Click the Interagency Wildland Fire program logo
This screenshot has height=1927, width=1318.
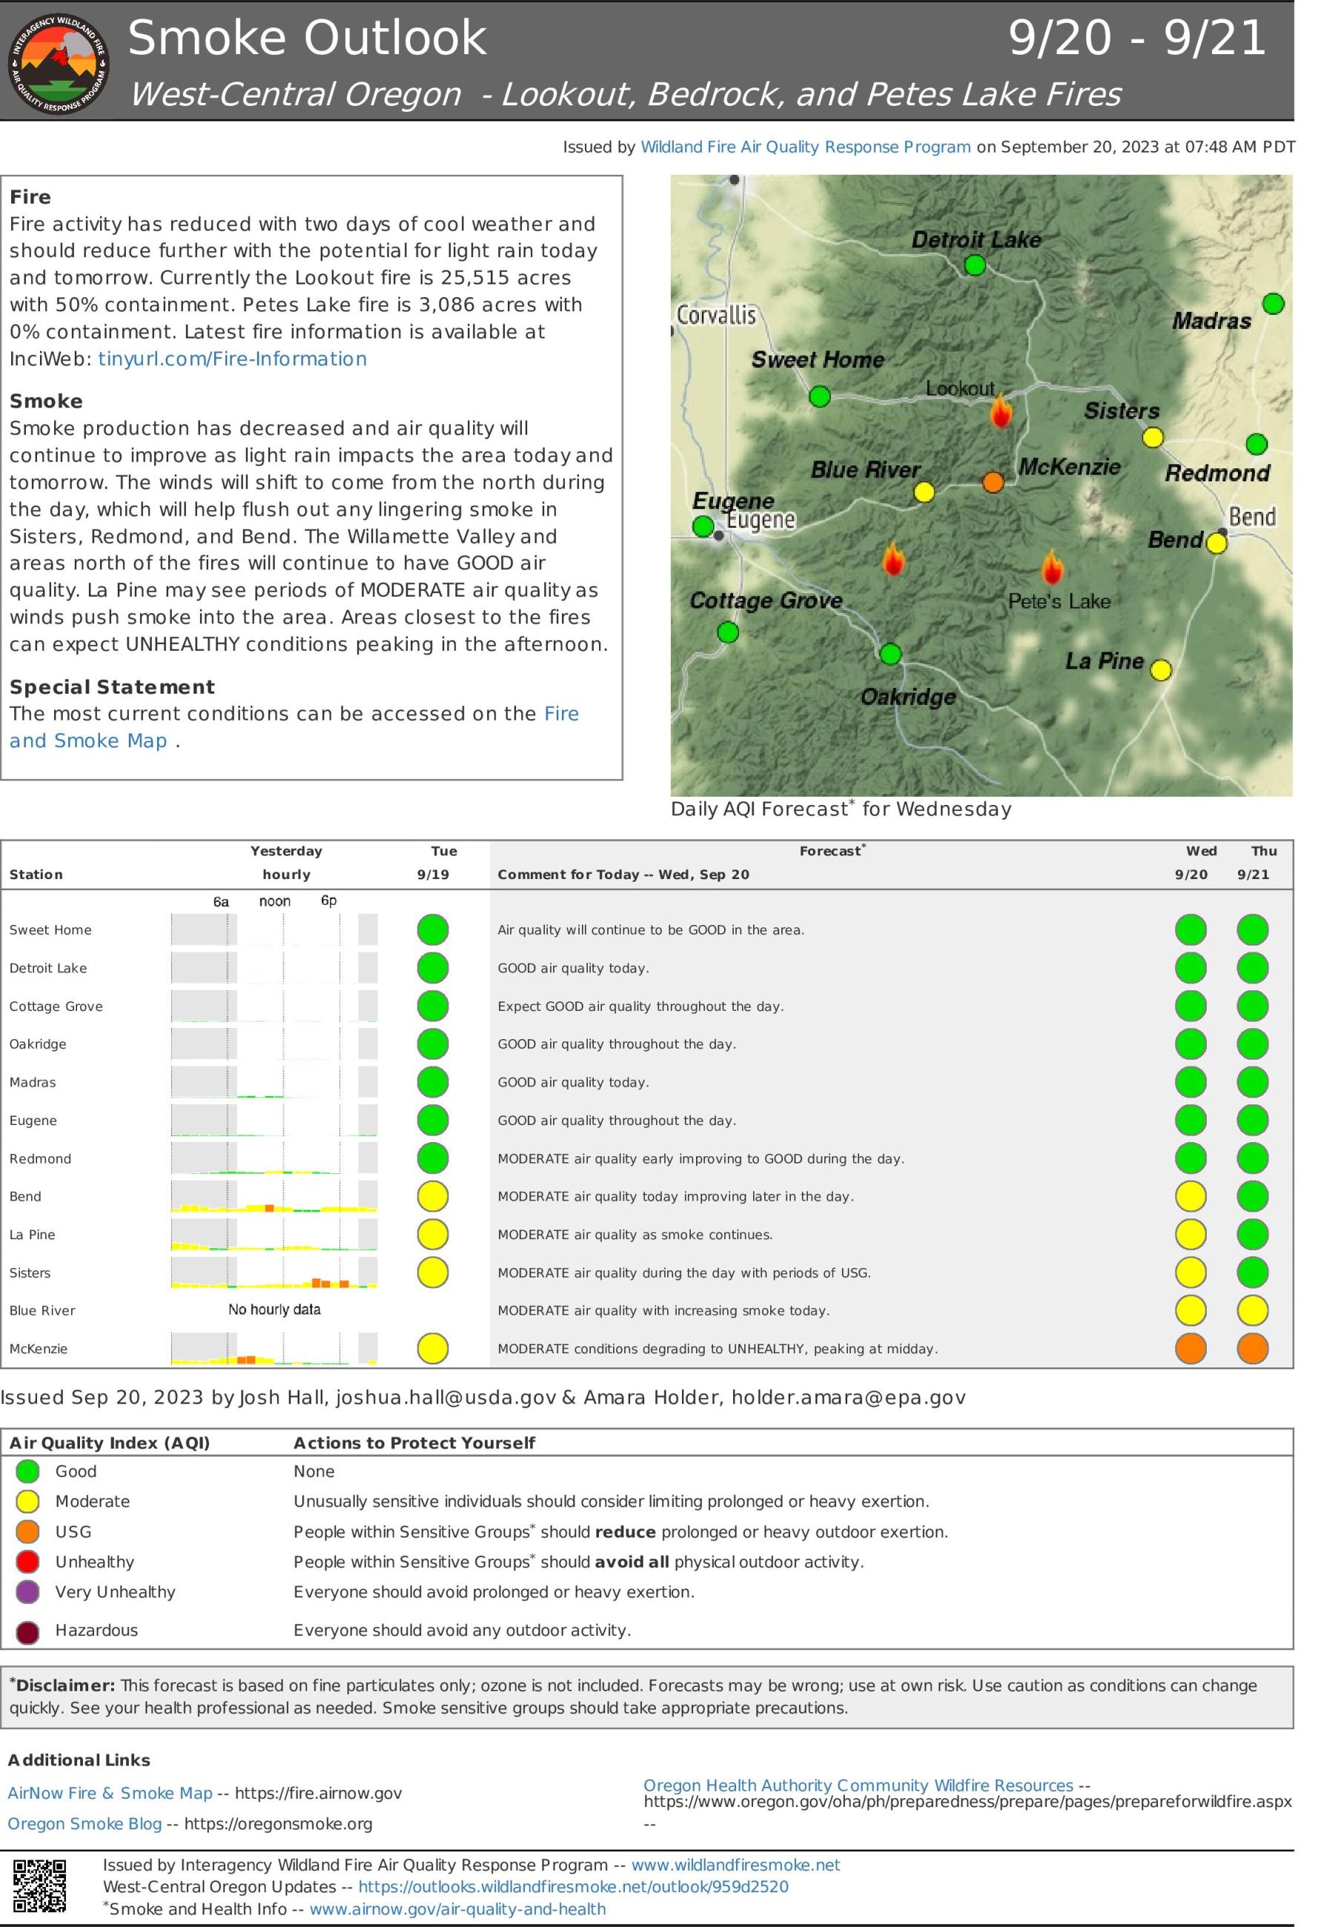[58, 63]
